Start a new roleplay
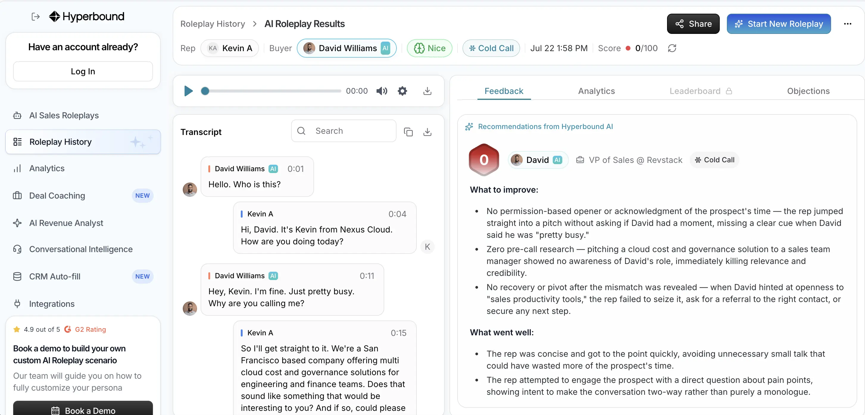865x415 pixels. [x=779, y=24]
